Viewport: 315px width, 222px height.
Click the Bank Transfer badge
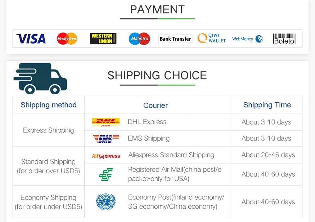tap(175, 39)
